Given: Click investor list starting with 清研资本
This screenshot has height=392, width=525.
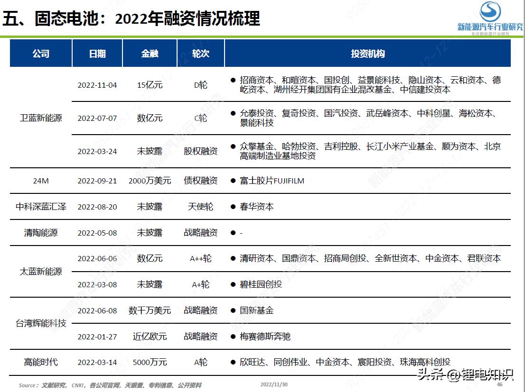Looking at the screenshot, I should click(x=370, y=258).
